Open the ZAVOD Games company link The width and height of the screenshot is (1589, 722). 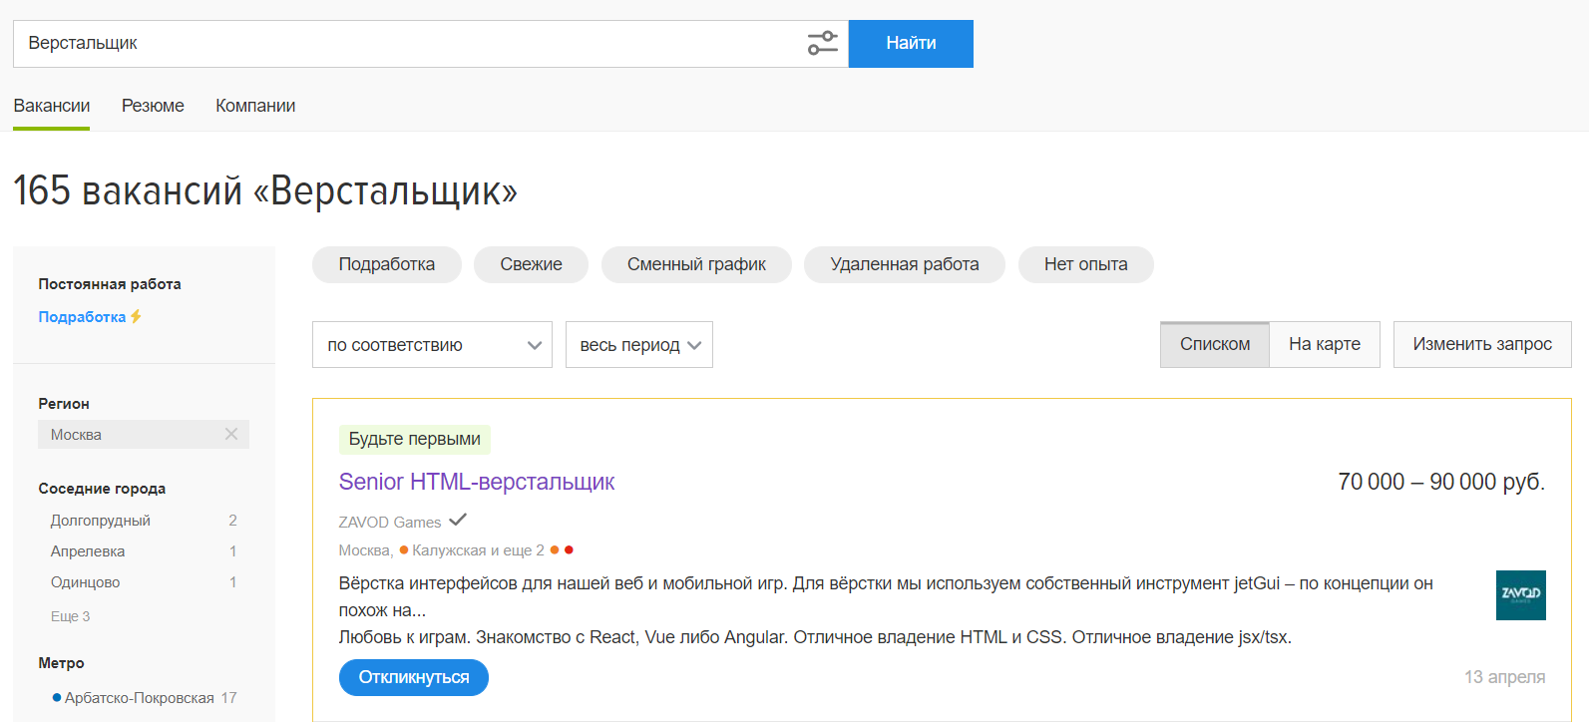[390, 522]
